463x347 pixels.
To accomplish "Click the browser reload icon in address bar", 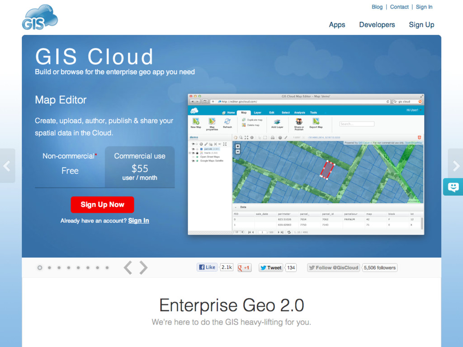I will [x=387, y=102].
